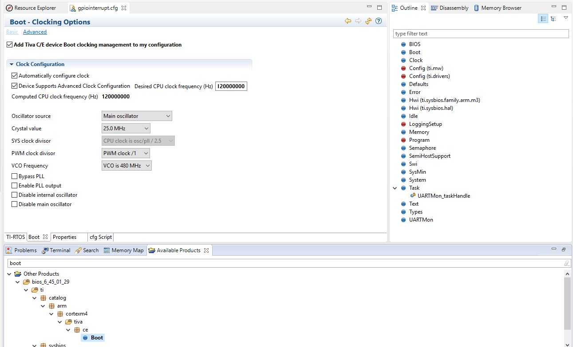Select Boot module in Available Products

point(97,338)
